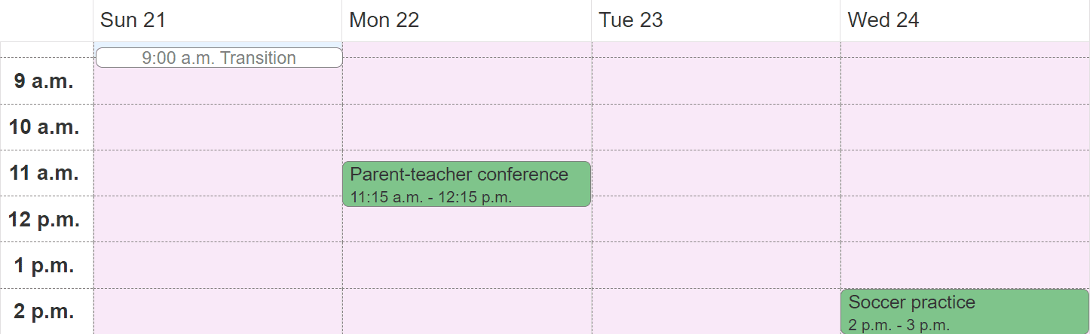Select Monday 9 a.m. empty slot
The width and height of the screenshot is (1090, 334).
(x=467, y=81)
